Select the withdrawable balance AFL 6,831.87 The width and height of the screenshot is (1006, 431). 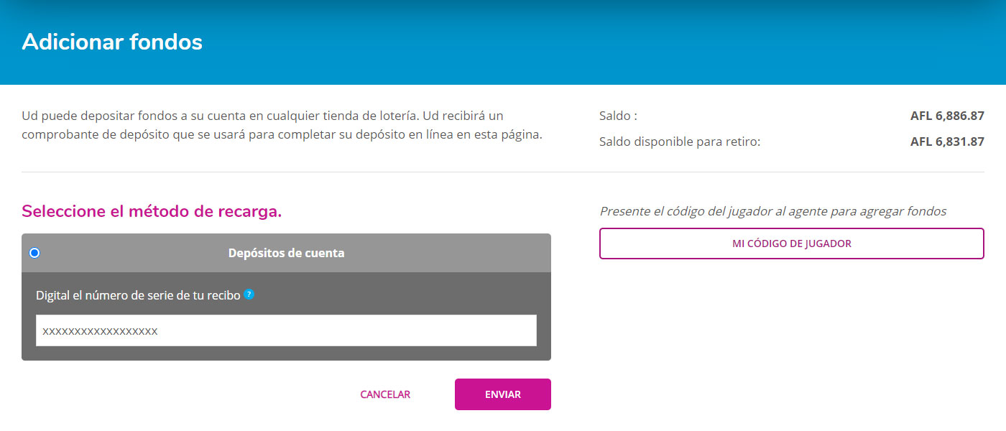point(946,142)
